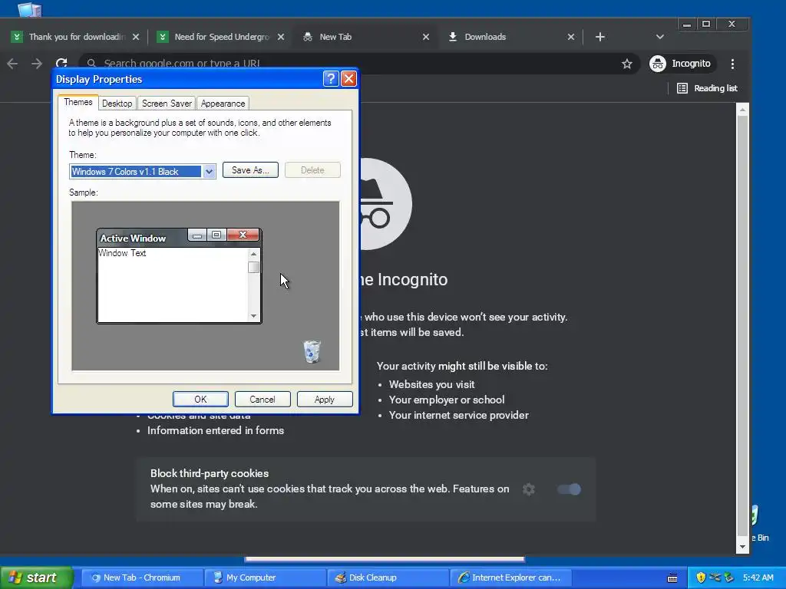The image size is (786, 589).
Task: Click the on-screen keyboard tray icon
Action: [x=672, y=578]
